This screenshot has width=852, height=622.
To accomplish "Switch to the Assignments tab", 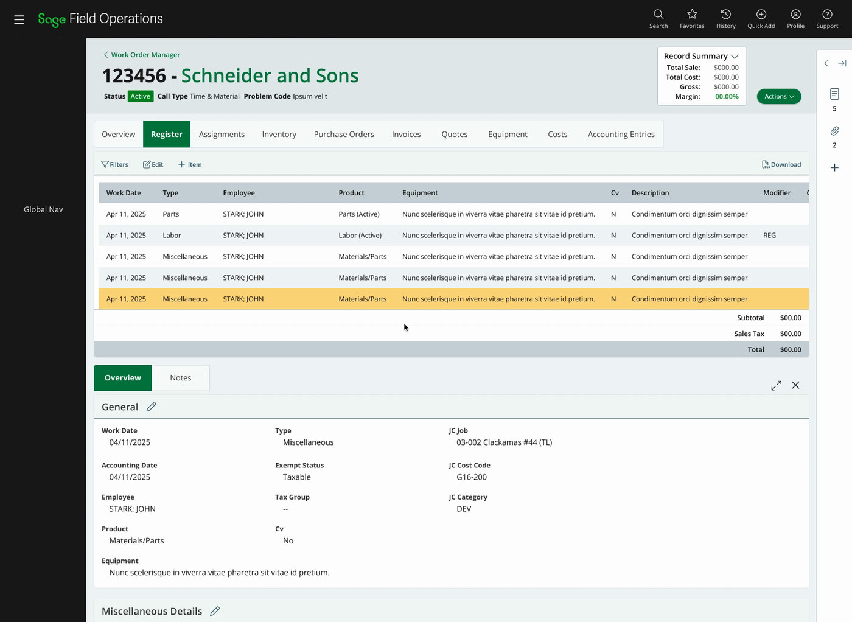I will coord(222,134).
